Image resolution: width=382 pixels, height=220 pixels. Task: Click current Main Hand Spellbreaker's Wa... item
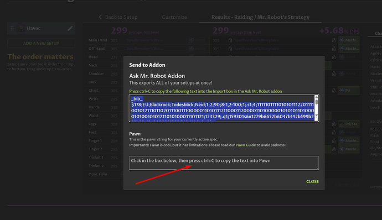[144, 40]
